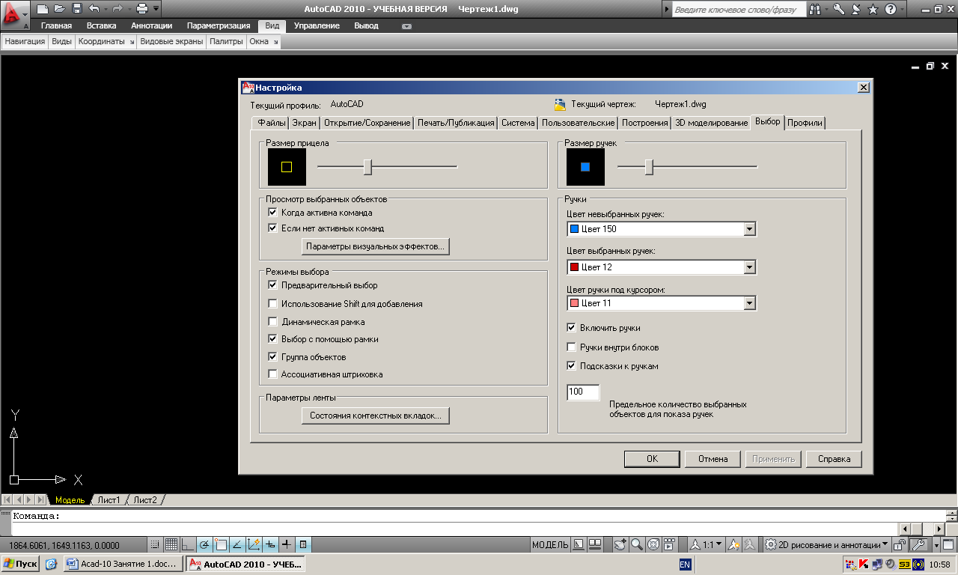This screenshot has width=958, height=575.
Task: Click the SteeringWheels icon in status bar
Action: [x=653, y=544]
